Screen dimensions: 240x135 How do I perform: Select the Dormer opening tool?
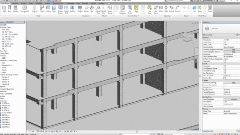click(x=177, y=9)
